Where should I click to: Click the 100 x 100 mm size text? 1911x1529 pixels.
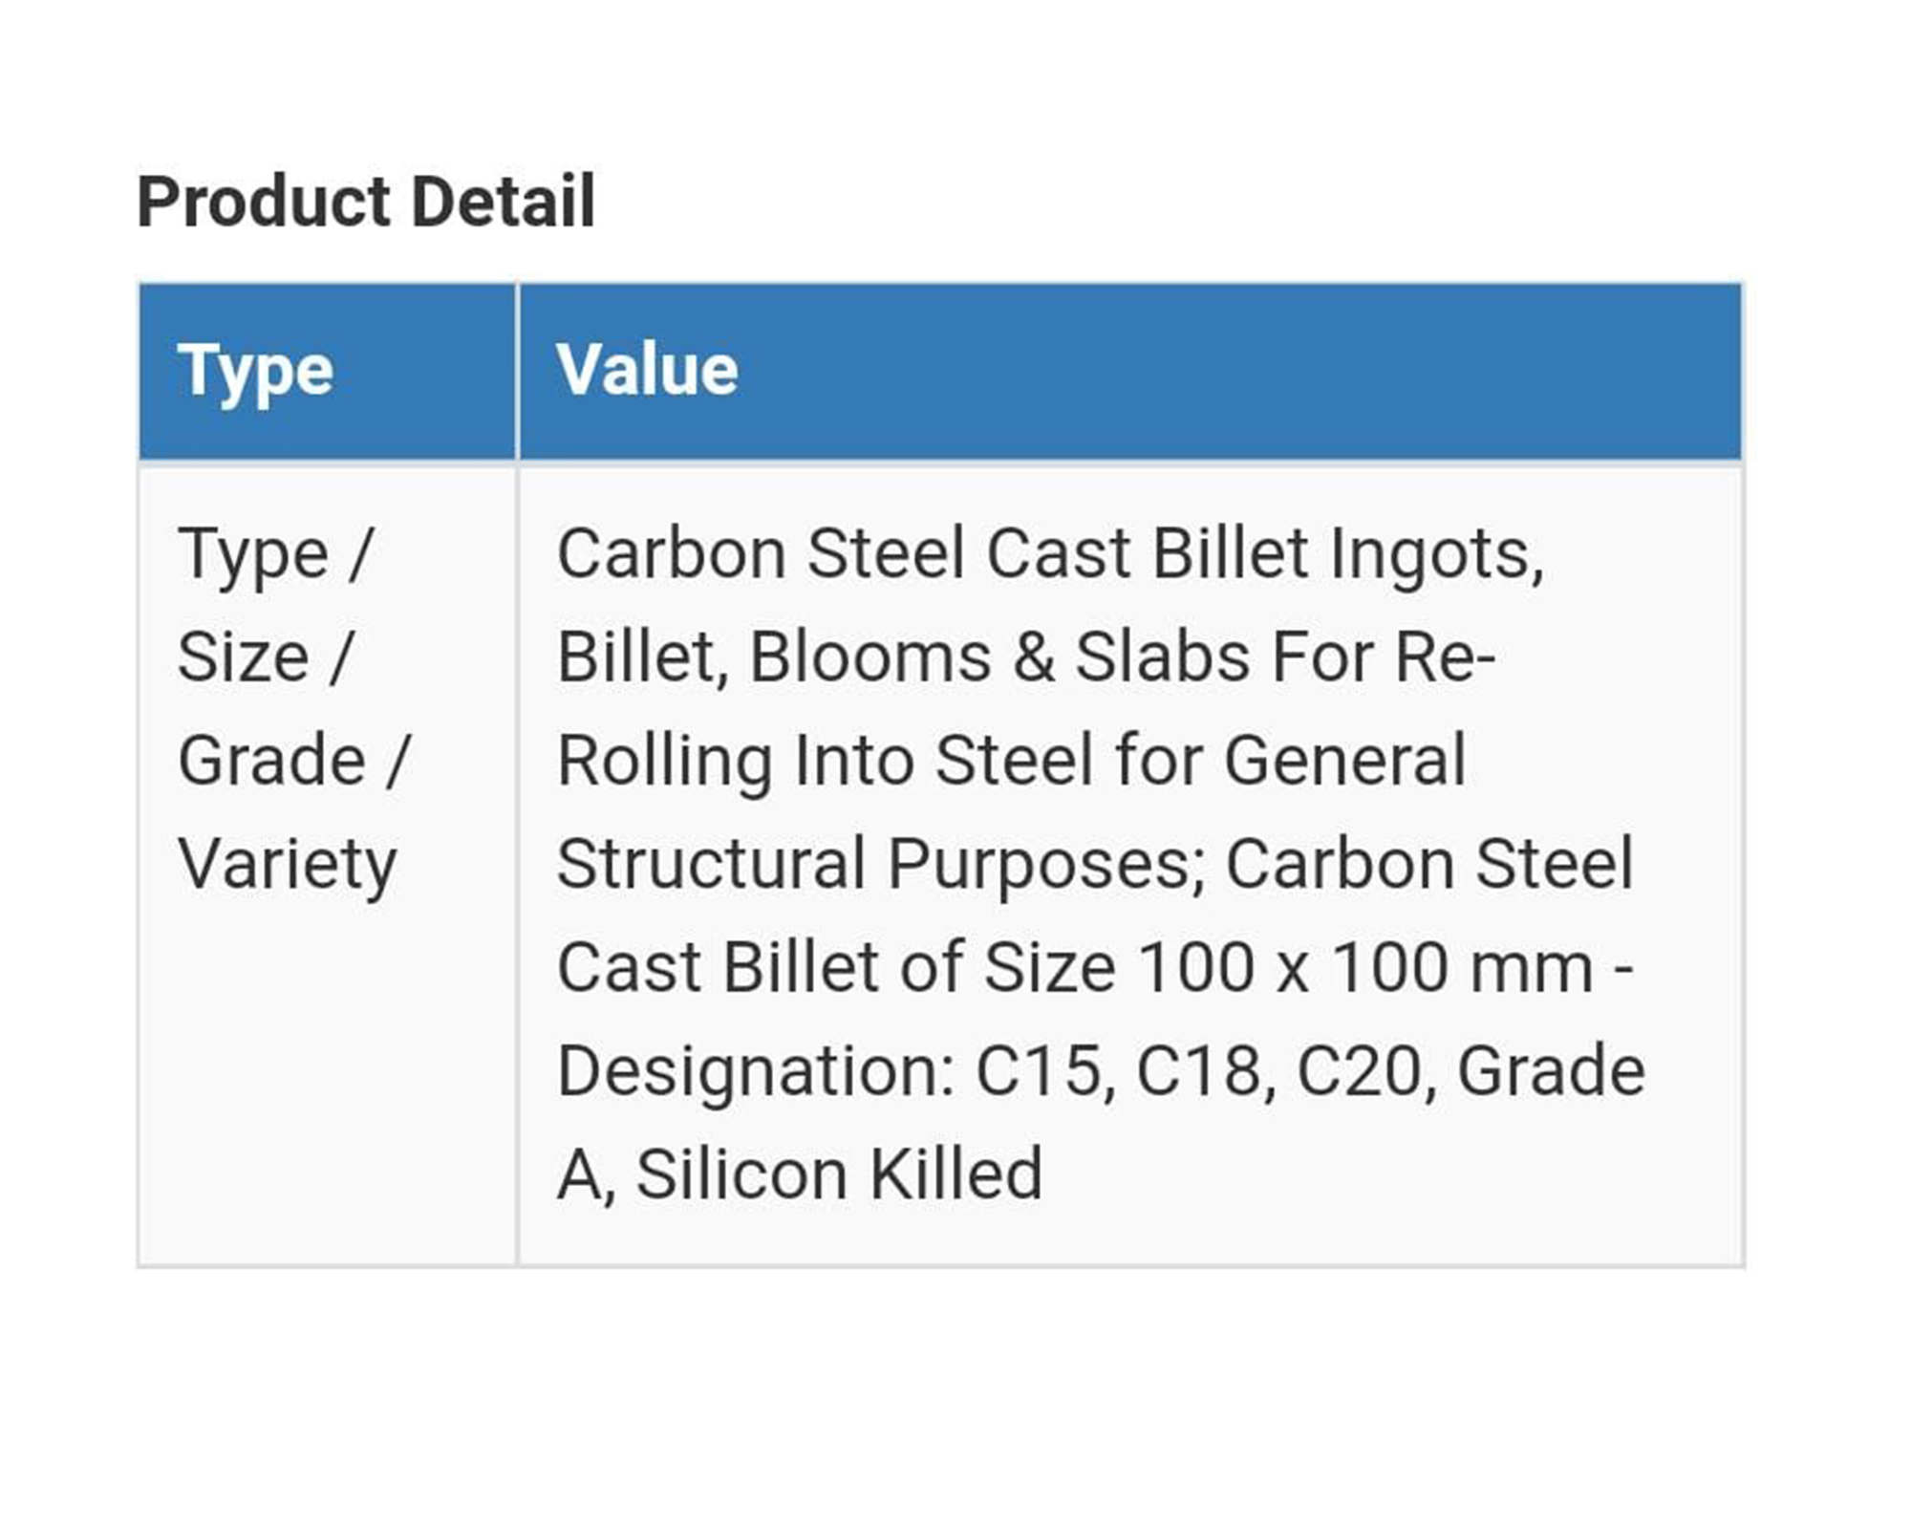tap(1366, 967)
